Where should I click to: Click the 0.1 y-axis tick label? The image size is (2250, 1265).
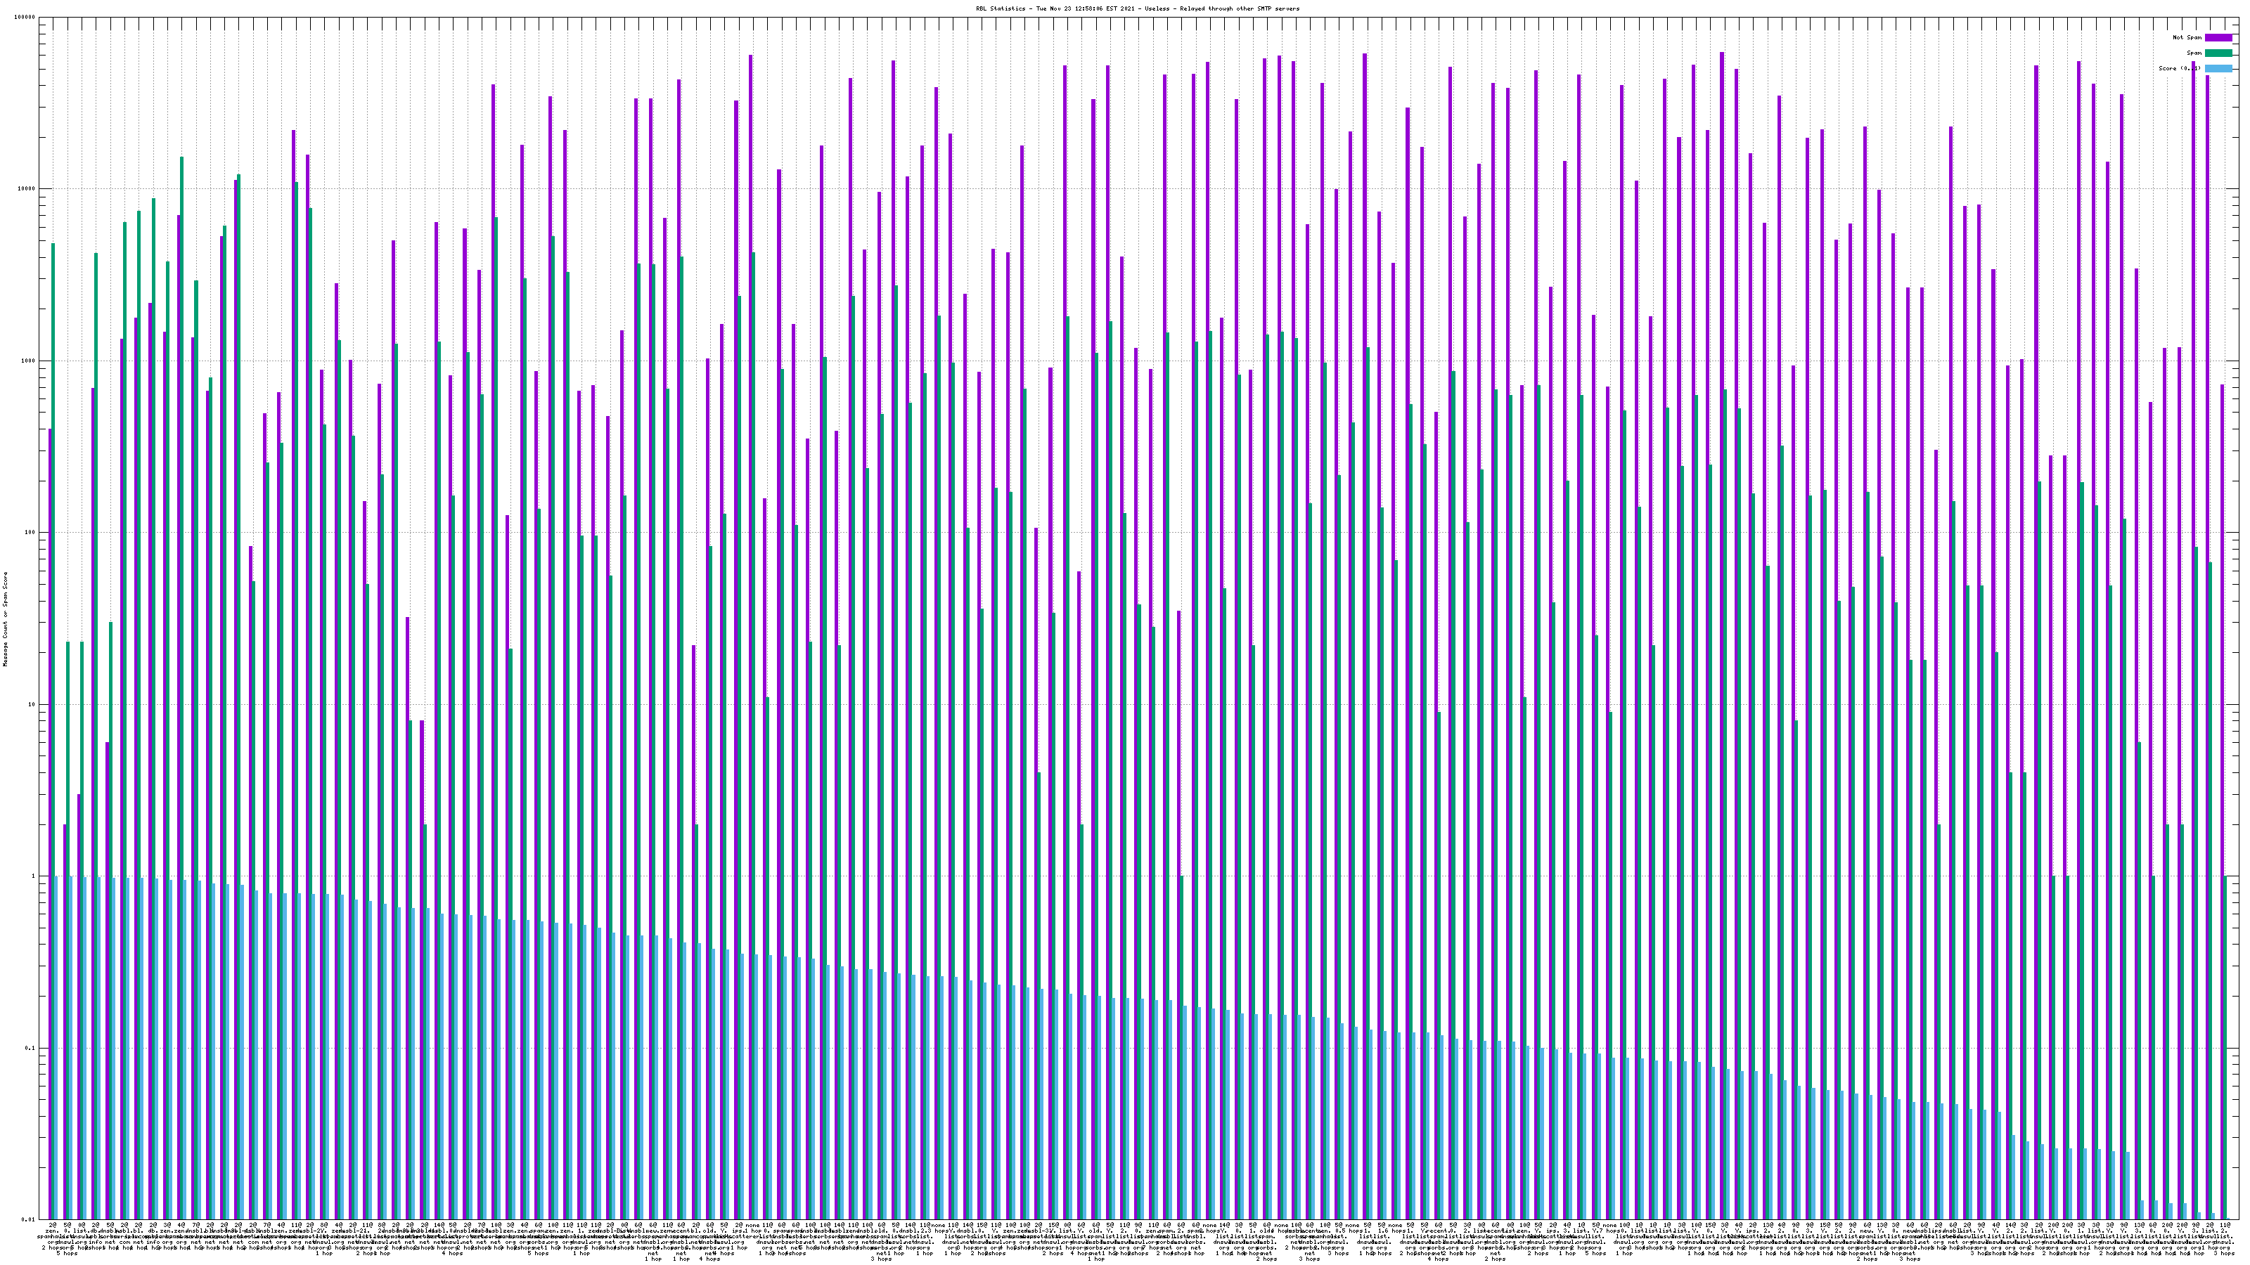(x=30, y=1048)
